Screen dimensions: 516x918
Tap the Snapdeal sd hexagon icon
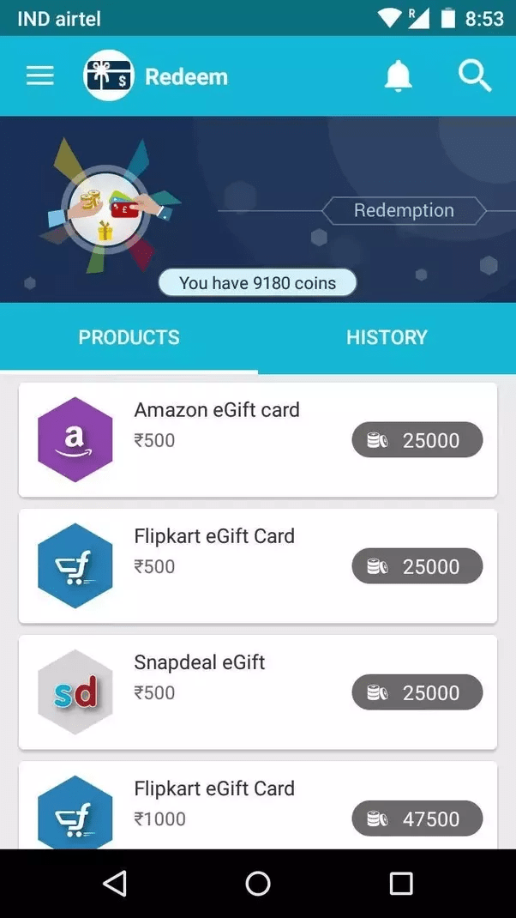click(75, 692)
